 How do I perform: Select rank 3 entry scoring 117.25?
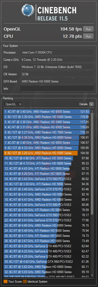[47, 122]
